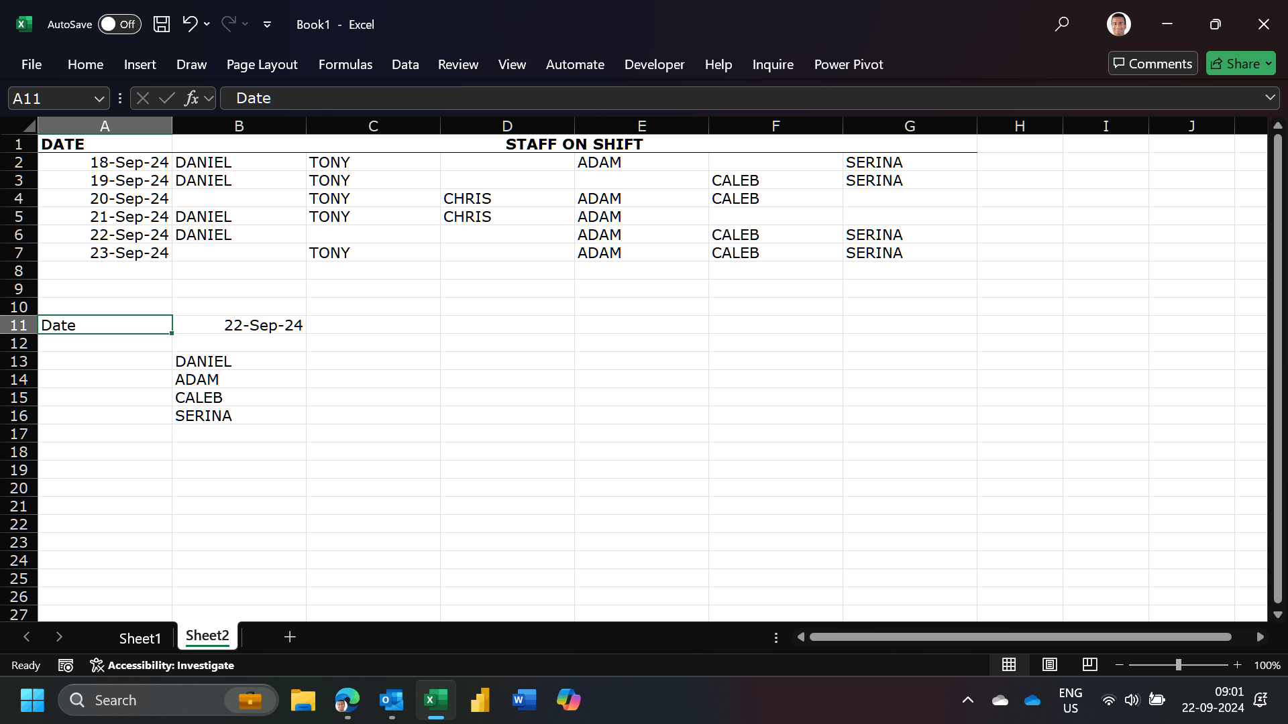Select the STAFF ON SHIFT header cell

pyautogui.click(x=574, y=144)
